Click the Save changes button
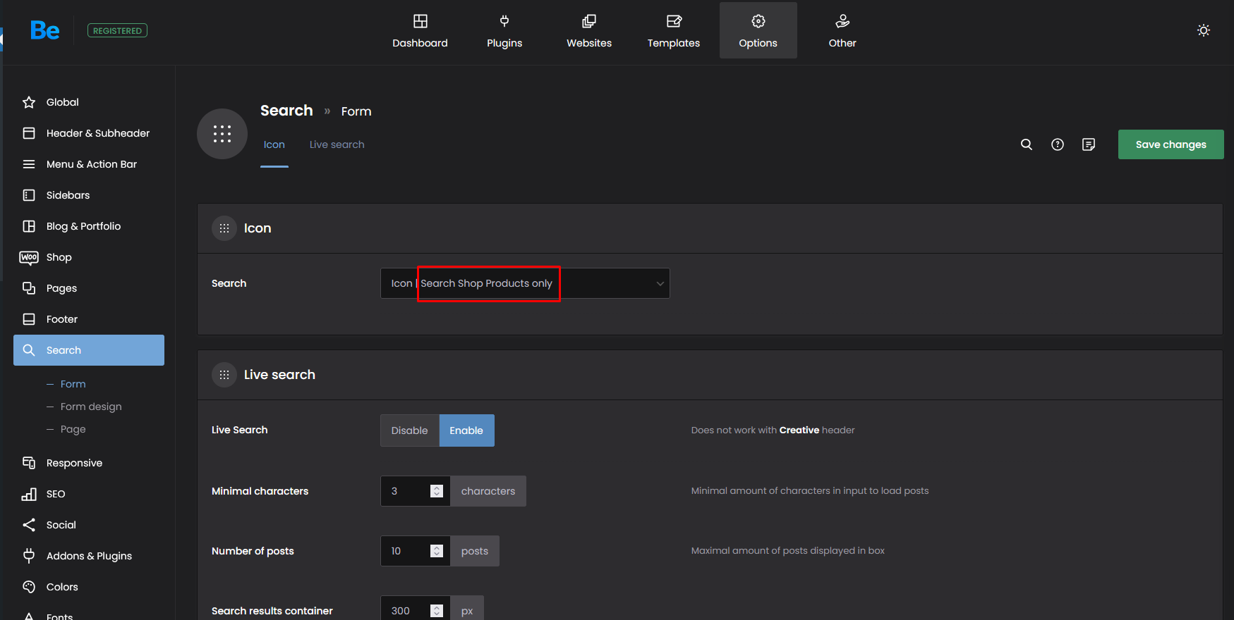1234x620 pixels. coord(1171,144)
